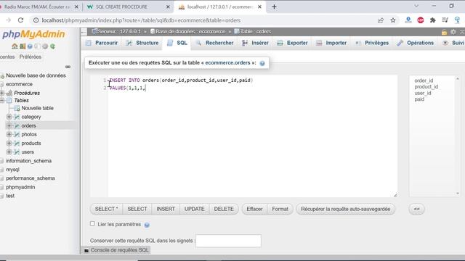Bookmark this page with the star icon

pyautogui.click(x=393, y=20)
